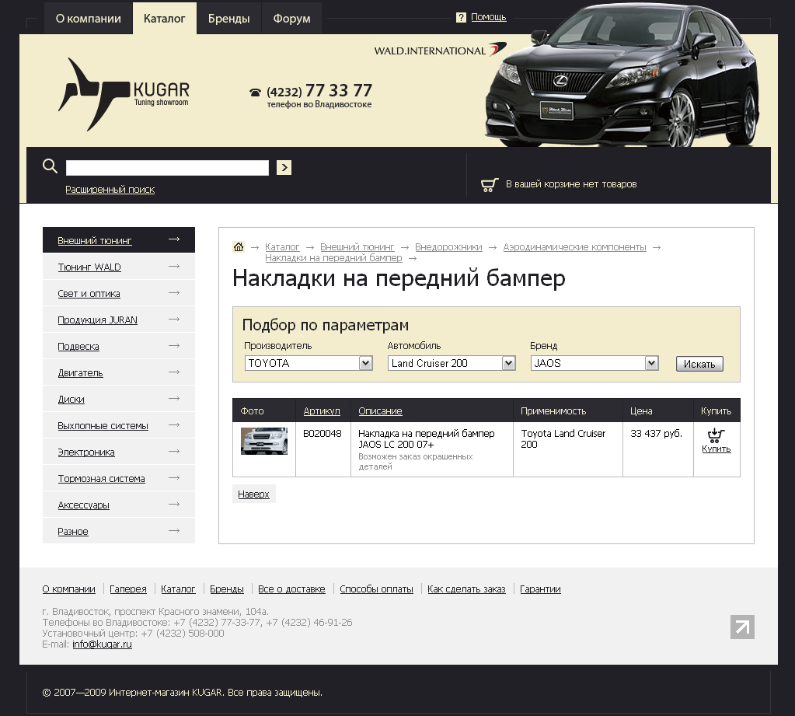Open Расширенный поиск link
795x716 pixels.
pos(110,189)
